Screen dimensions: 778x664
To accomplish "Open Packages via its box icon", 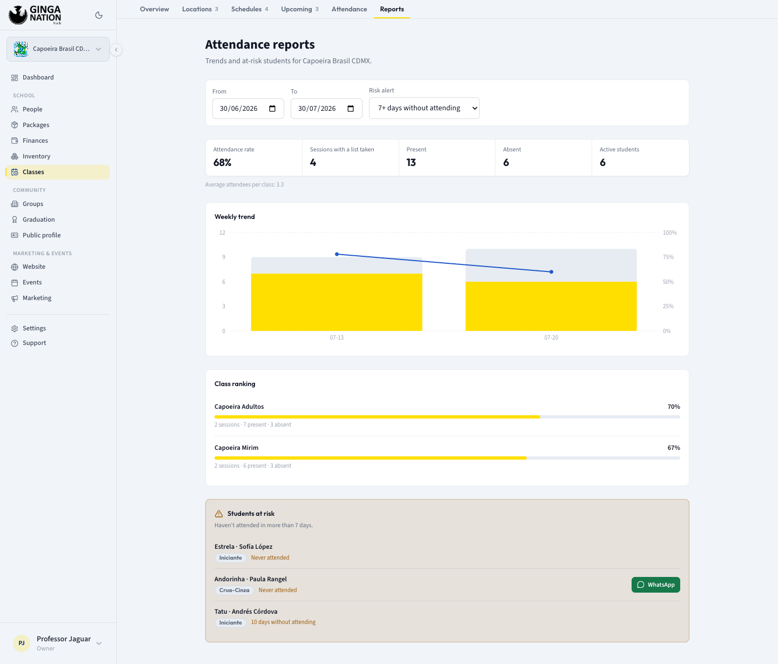I will point(15,125).
